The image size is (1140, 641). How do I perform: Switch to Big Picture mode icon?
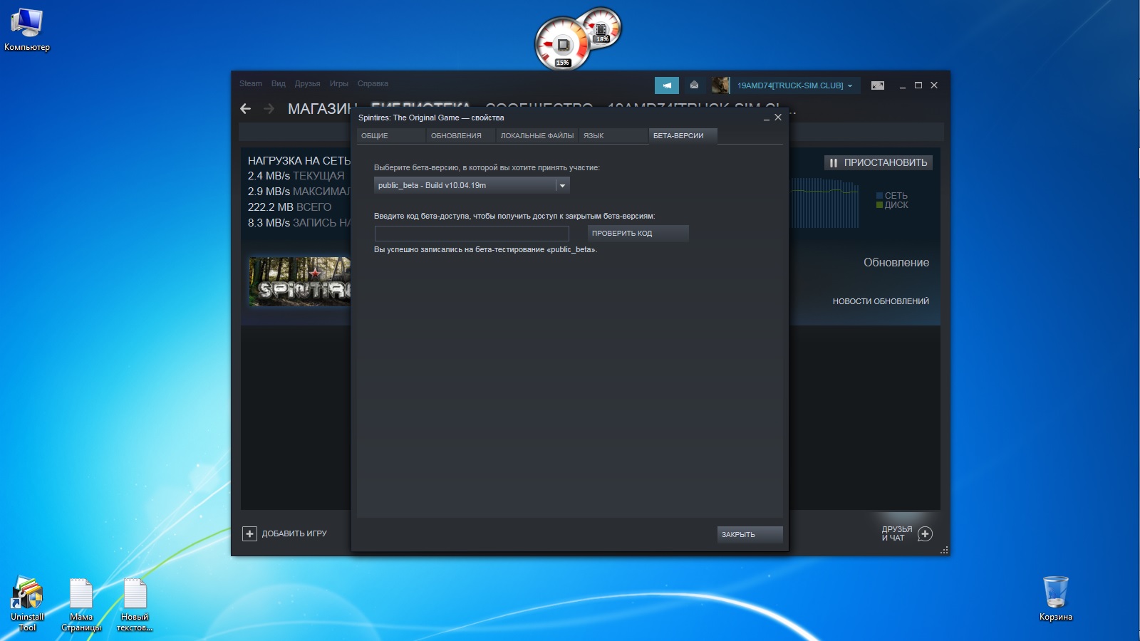(x=878, y=85)
